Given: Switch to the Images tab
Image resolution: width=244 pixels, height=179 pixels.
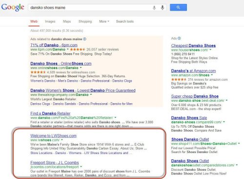Looking at the screenshot, I should [x=50, y=22].
